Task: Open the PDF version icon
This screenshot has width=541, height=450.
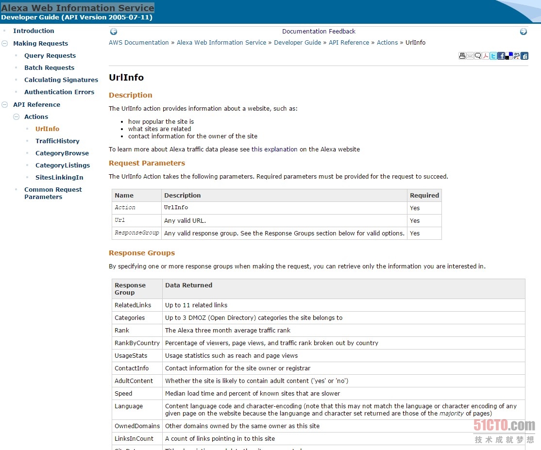Action: [486, 56]
